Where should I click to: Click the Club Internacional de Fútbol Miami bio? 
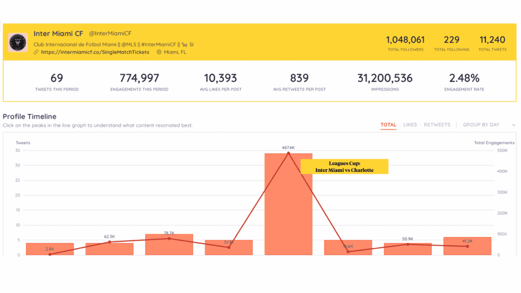point(113,45)
